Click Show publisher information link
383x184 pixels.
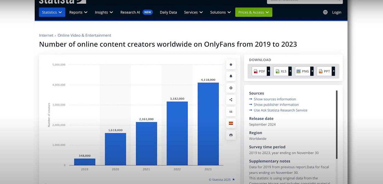coord(276,105)
